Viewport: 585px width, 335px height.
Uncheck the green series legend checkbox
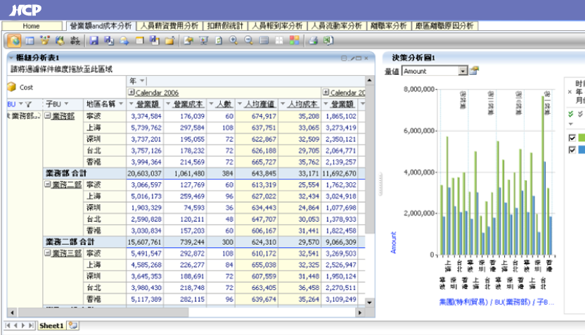572,138
